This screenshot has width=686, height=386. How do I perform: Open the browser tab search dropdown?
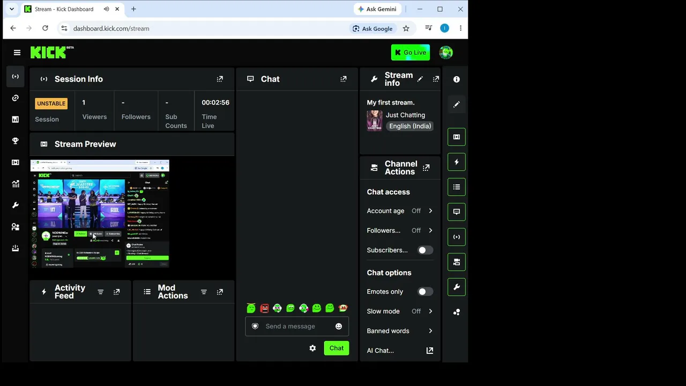point(12,9)
